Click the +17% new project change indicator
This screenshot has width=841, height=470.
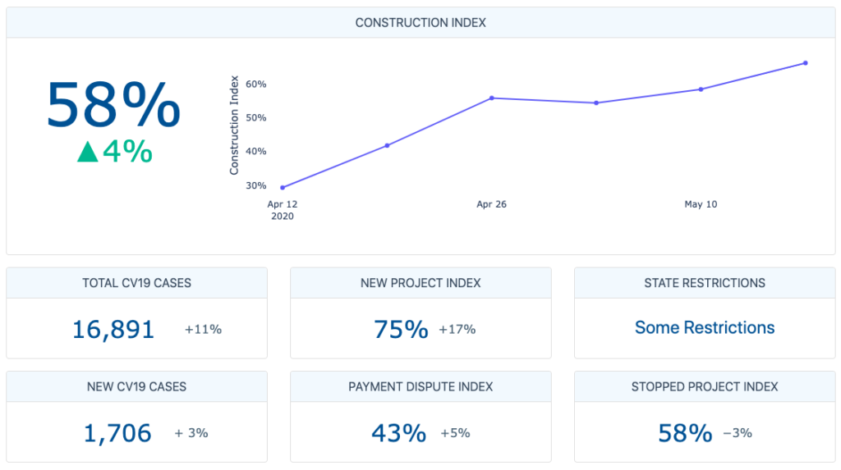tap(457, 330)
